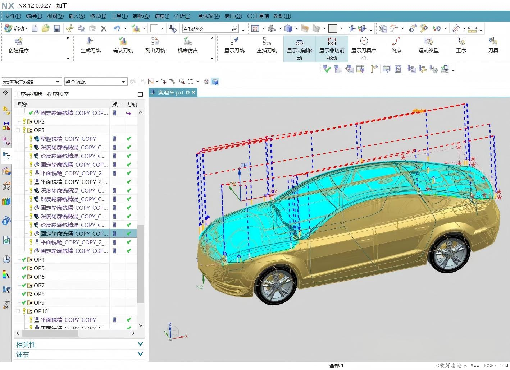
Task: Switch to the 奥迪车.prt tab
Action: click(x=171, y=93)
